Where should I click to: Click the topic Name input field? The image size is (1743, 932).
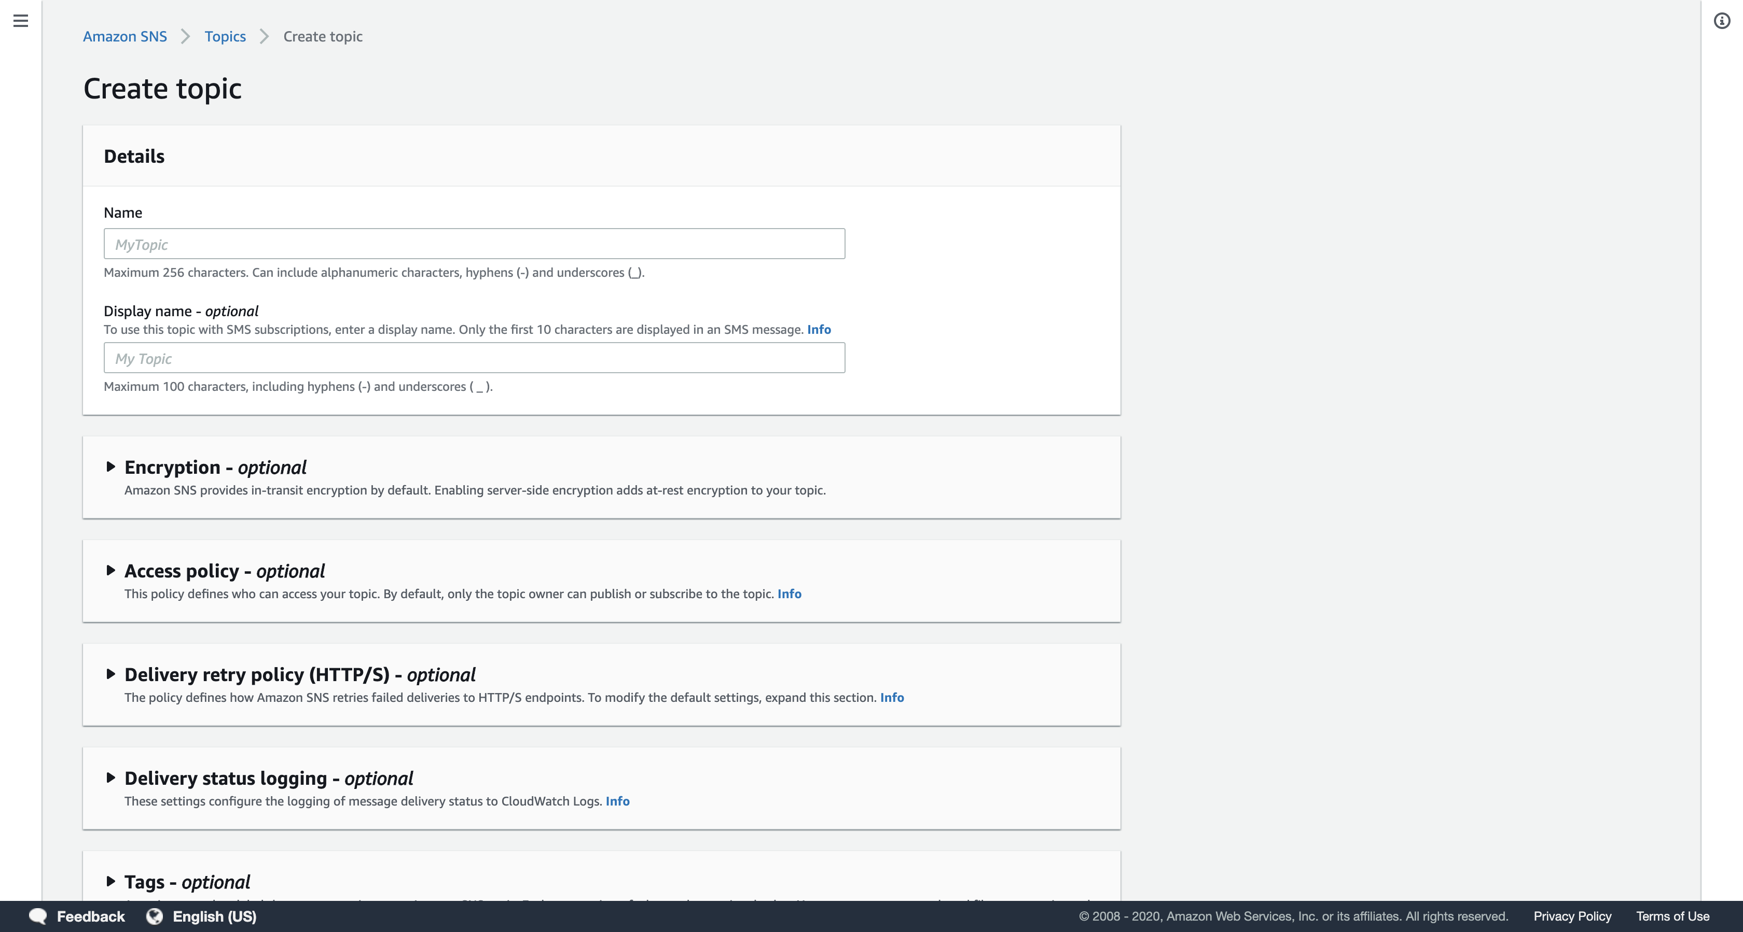(474, 244)
